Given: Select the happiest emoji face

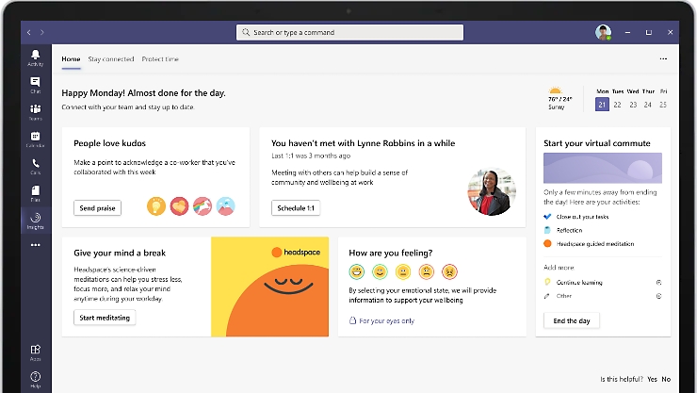Looking at the screenshot, I should pyautogui.click(x=357, y=271).
